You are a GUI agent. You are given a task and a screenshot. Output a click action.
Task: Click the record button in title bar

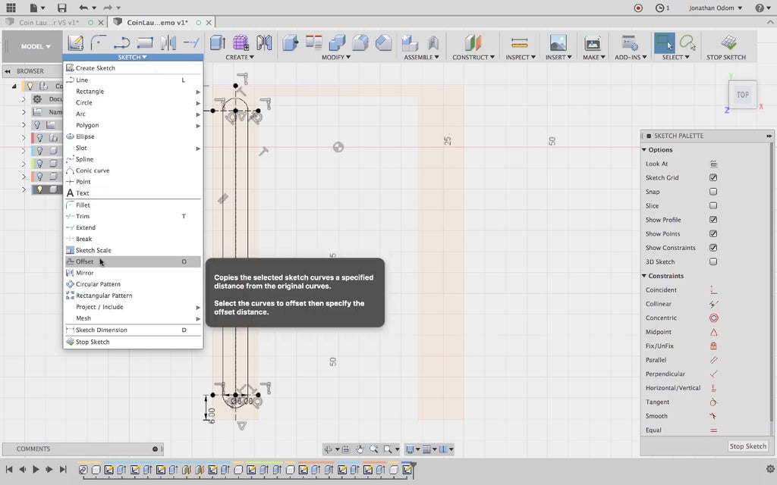click(637, 8)
